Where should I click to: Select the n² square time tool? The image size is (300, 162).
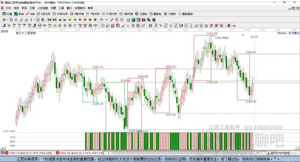pos(50,26)
